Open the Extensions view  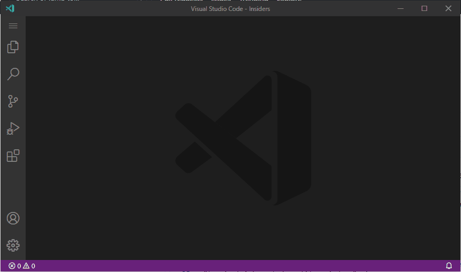point(13,156)
